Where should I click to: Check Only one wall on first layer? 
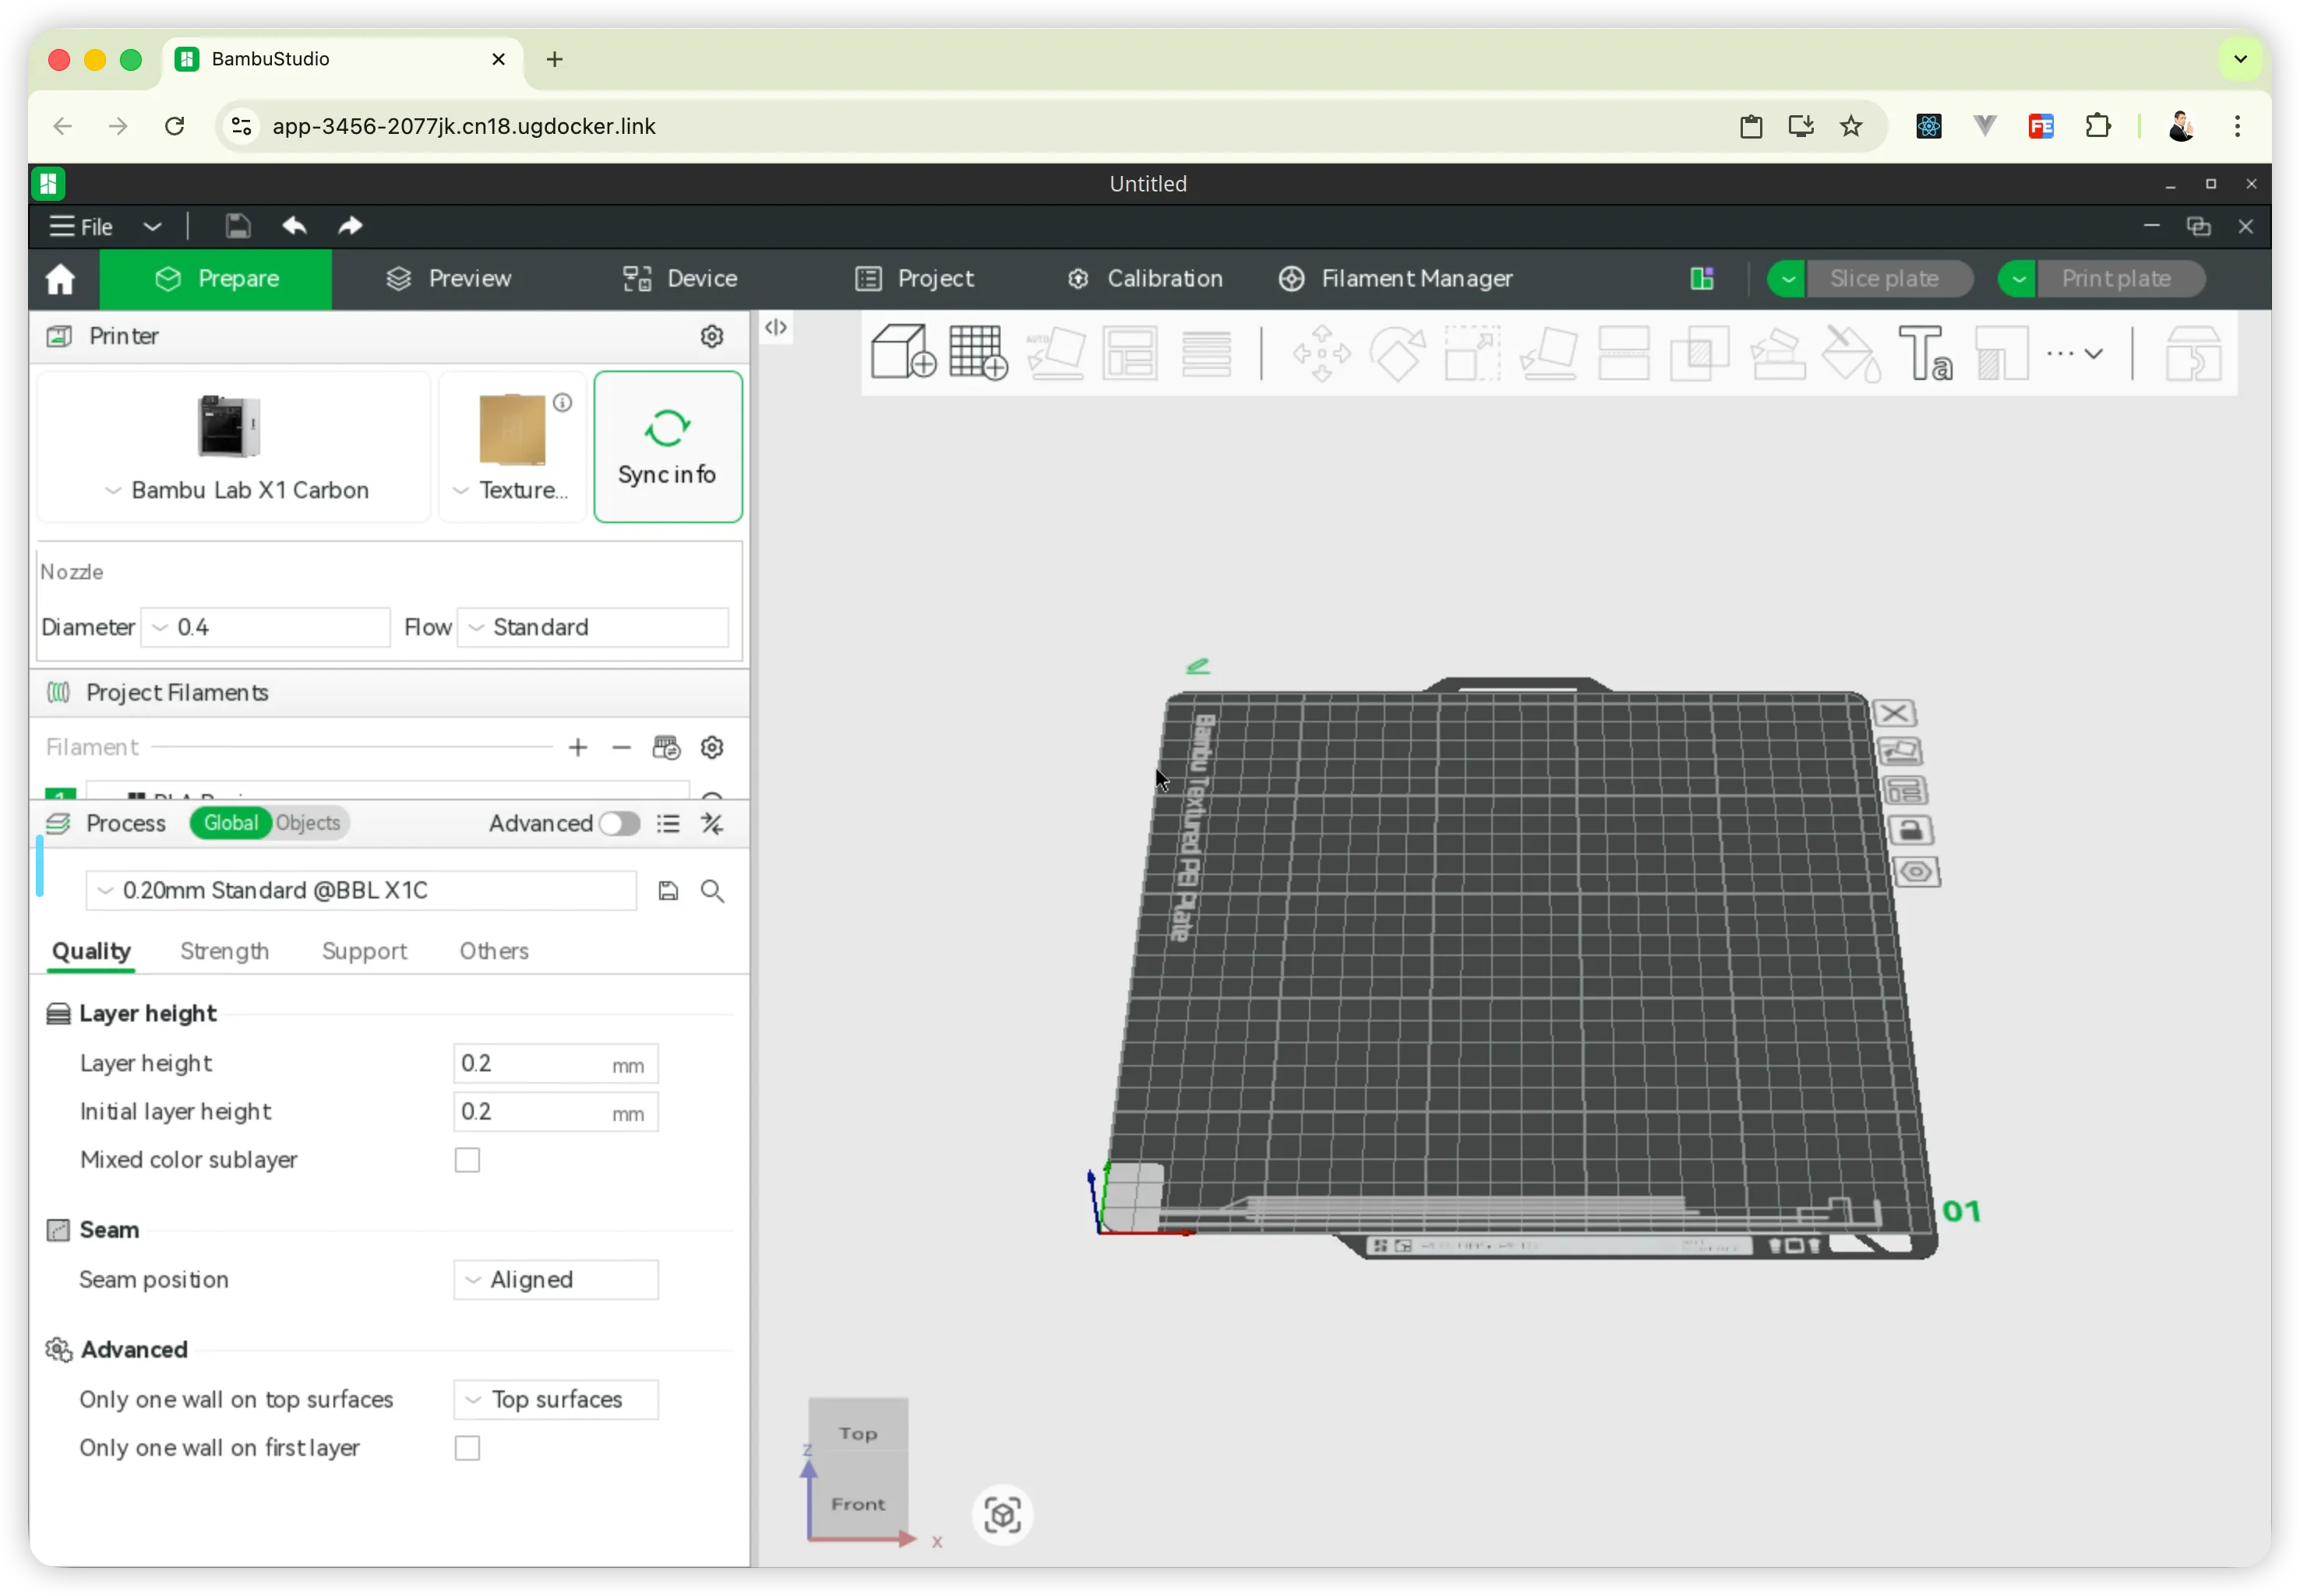467,1447
